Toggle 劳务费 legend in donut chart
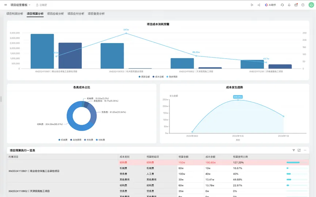 pos(88,140)
